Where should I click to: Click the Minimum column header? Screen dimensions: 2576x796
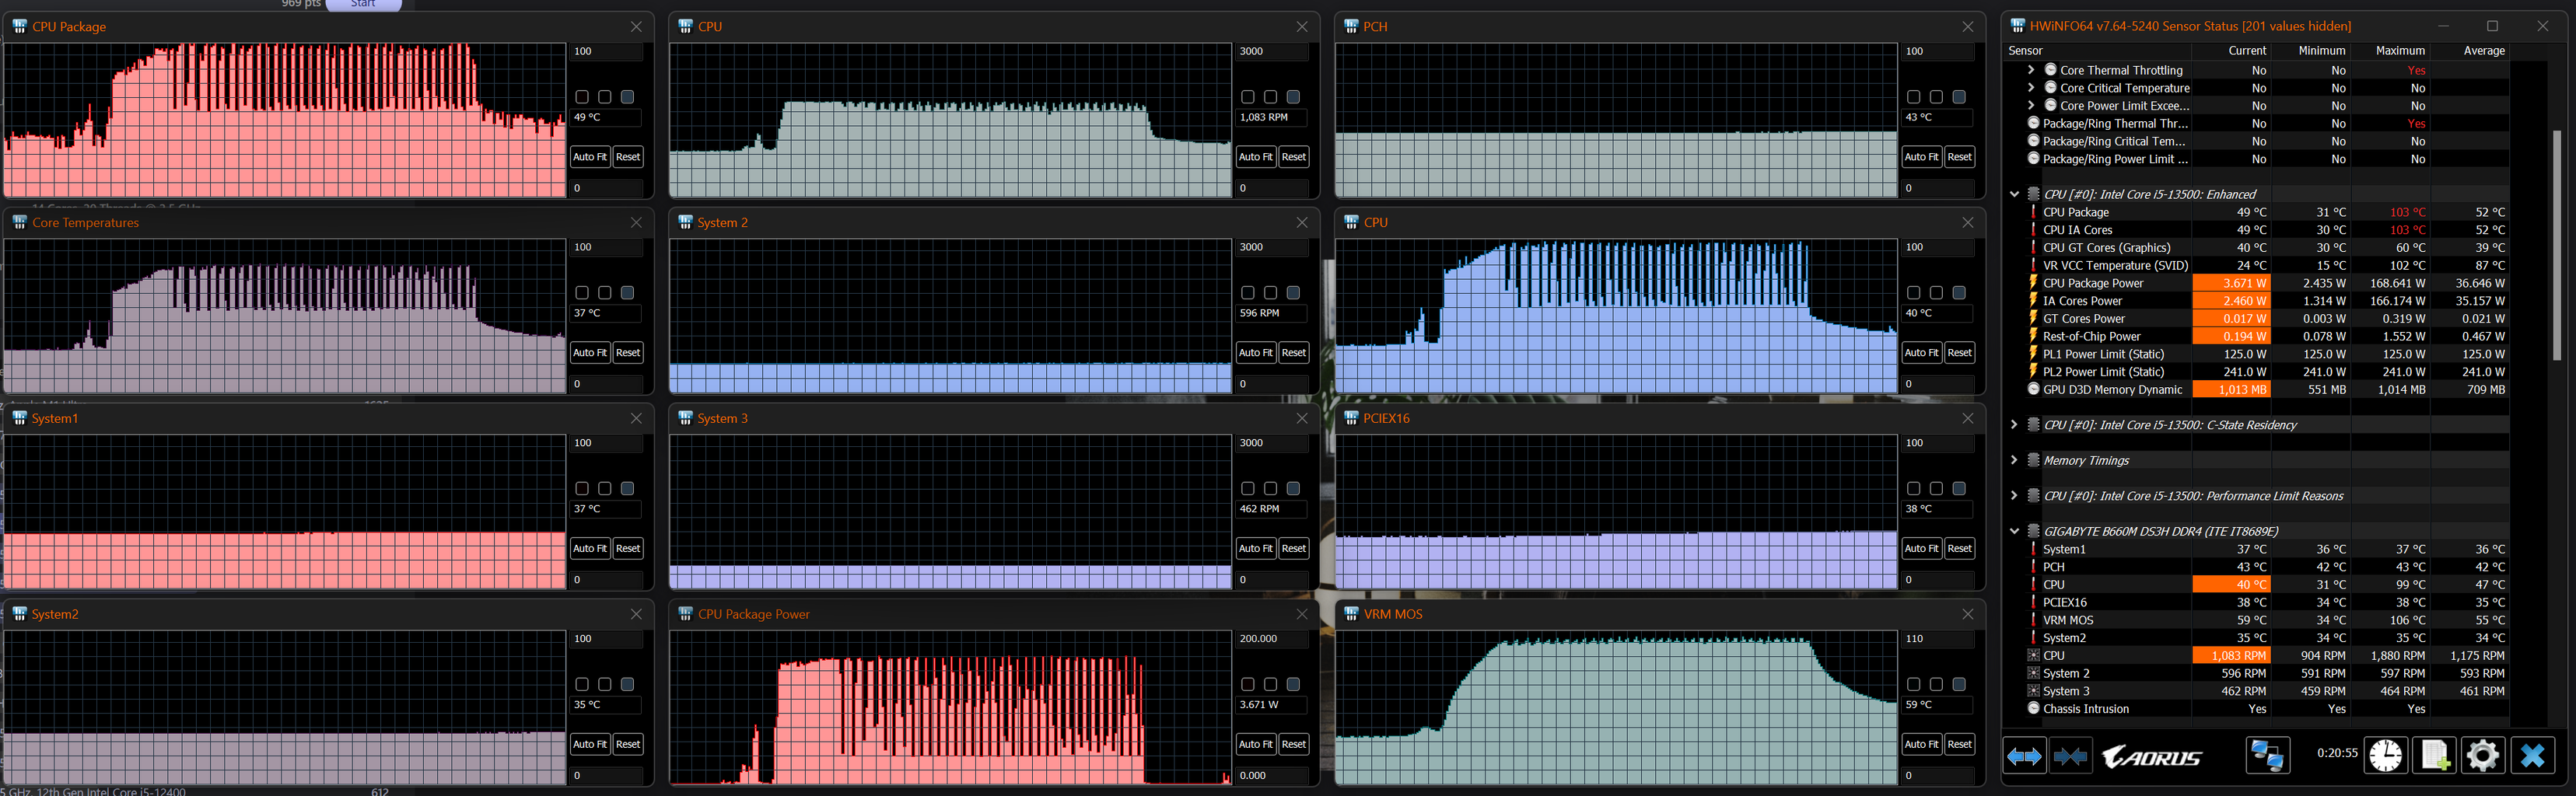click(x=2310, y=51)
